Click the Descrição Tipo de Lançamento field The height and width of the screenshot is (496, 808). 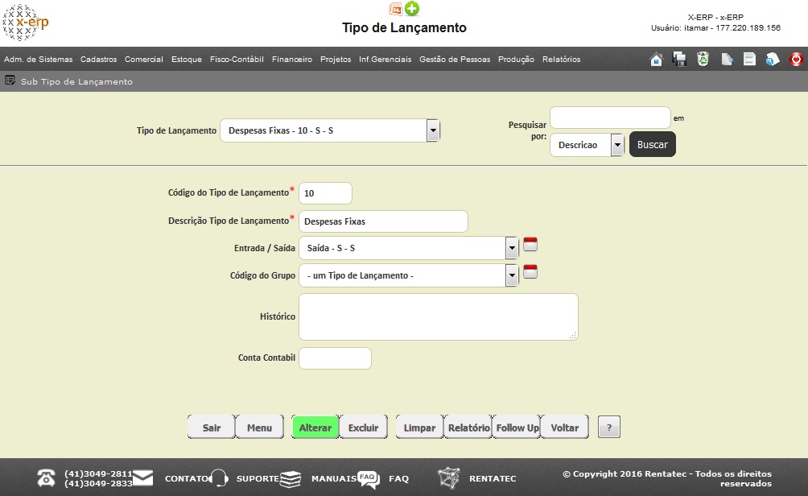click(x=383, y=221)
